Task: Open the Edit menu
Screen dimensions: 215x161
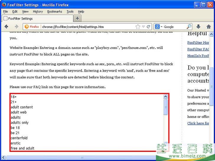Action: click(15, 11)
